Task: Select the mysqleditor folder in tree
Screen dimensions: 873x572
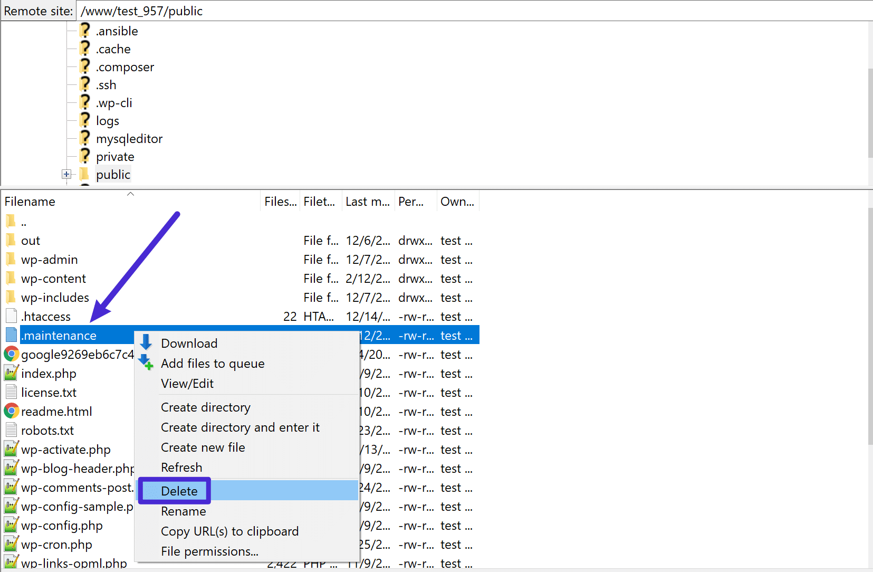Action: pyautogui.click(x=129, y=139)
